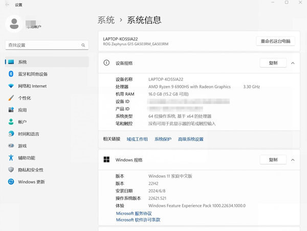Image resolution: width=307 pixels, height=231 pixels.
Task: Open Microsoft 软件许可条款 link
Action: click(138, 220)
